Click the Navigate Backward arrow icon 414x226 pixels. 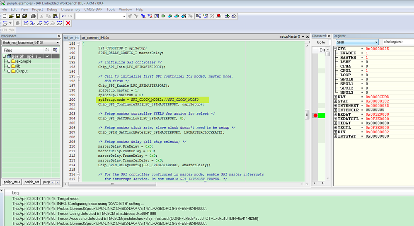click(x=170, y=16)
